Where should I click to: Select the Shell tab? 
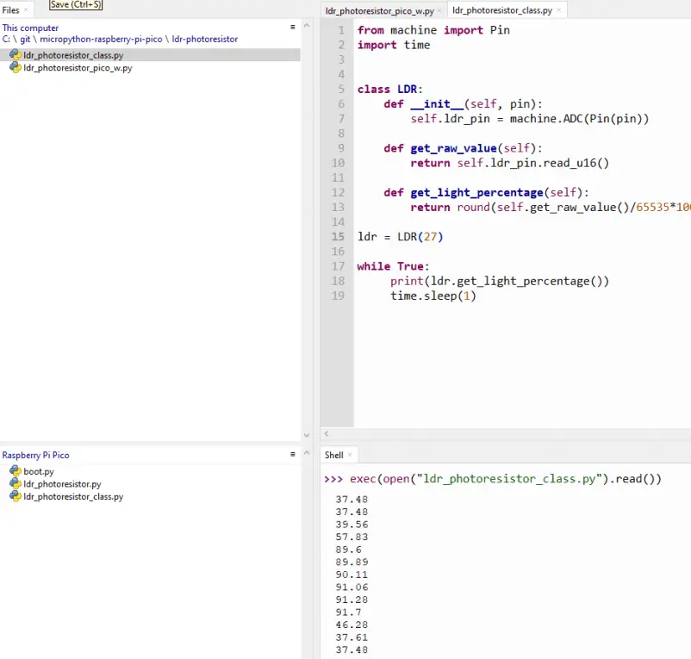click(333, 455)
